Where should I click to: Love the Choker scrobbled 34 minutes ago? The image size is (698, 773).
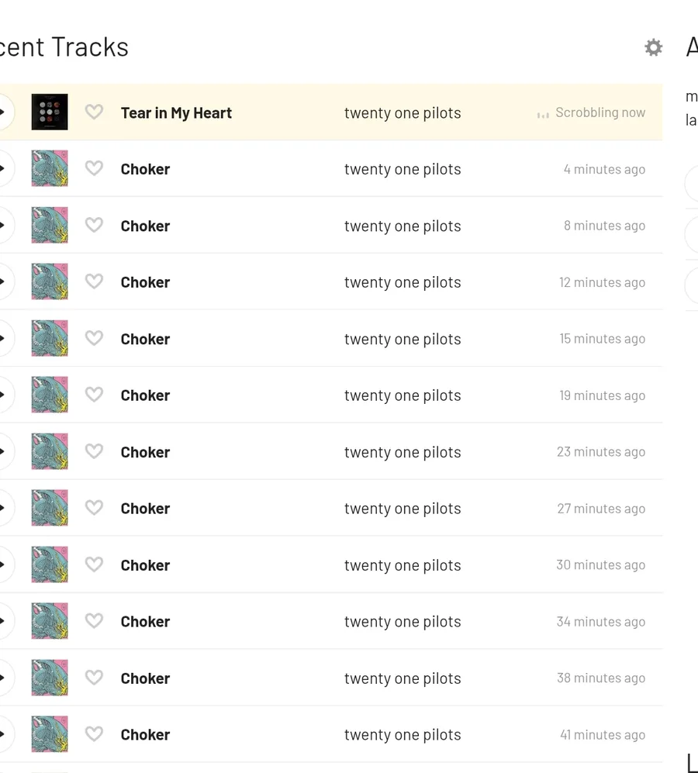click(x=94, y=621)
